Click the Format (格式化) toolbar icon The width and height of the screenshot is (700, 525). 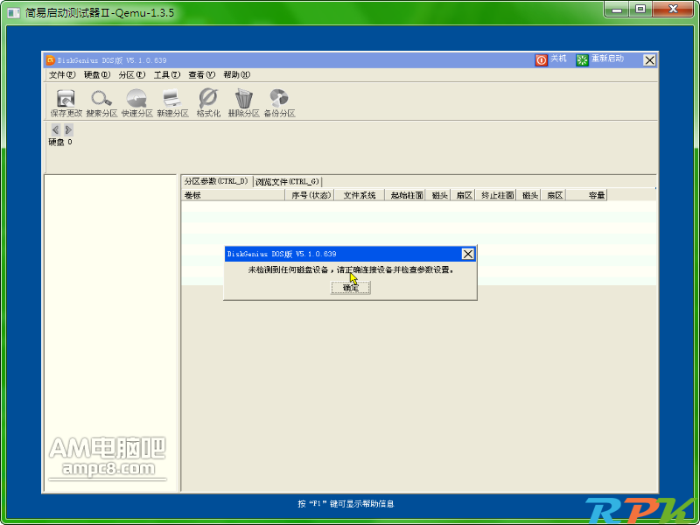tap(208, 103)
